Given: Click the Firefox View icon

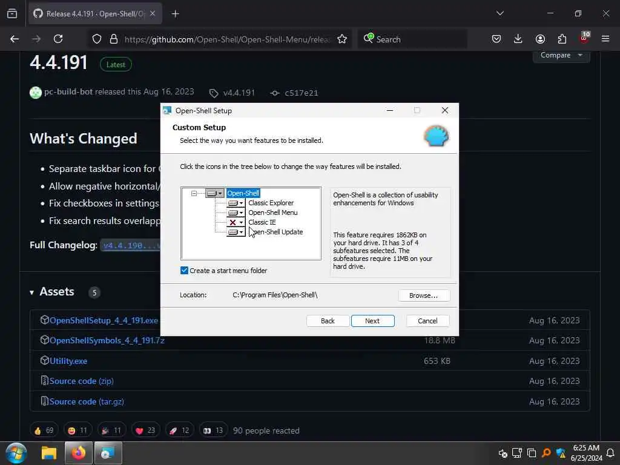Looking at the screenshot, I should [12, 14].
